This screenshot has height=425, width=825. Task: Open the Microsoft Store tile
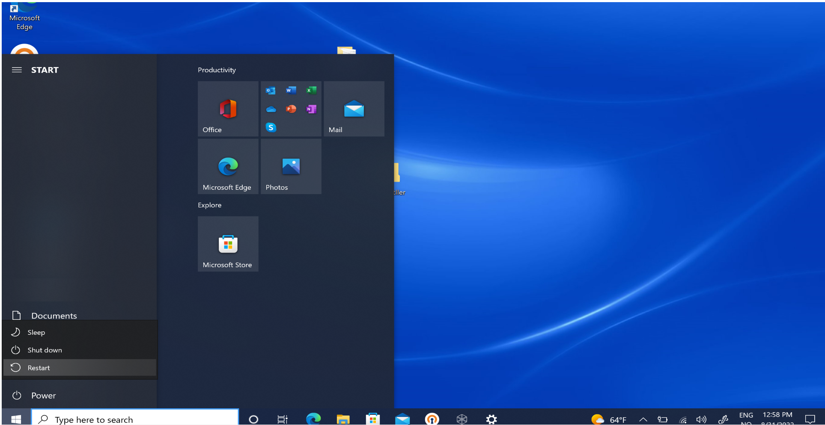(x=228, y=244)
